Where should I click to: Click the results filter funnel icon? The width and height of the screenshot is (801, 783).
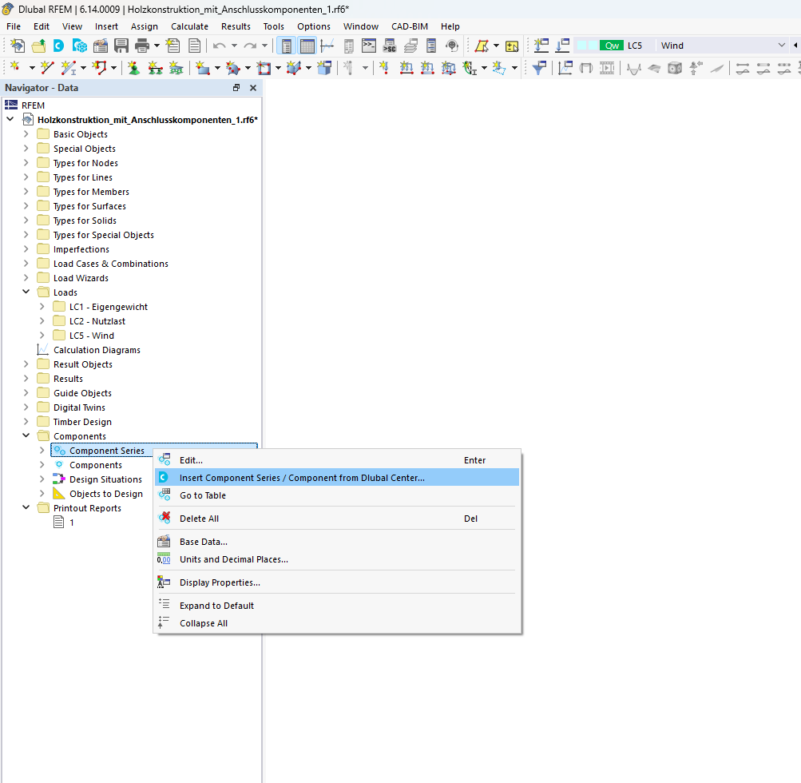(539, 67)
